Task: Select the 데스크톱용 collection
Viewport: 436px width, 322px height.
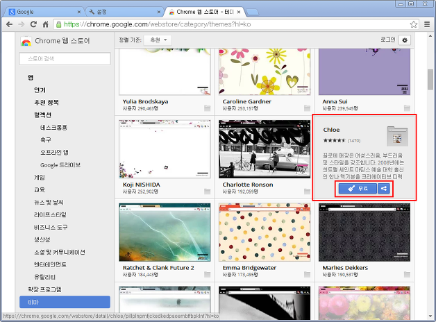Action: click(53, 128)
